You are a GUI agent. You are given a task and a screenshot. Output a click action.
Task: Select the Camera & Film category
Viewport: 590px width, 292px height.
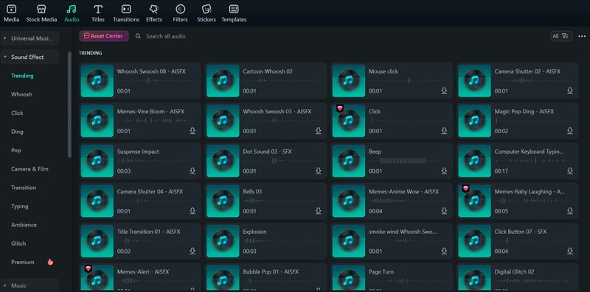tap(29, 169)
